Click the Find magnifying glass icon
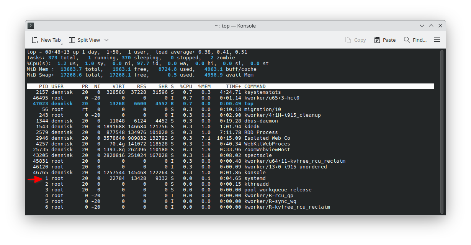Viewport: 471px width, 245px height. 407,40
